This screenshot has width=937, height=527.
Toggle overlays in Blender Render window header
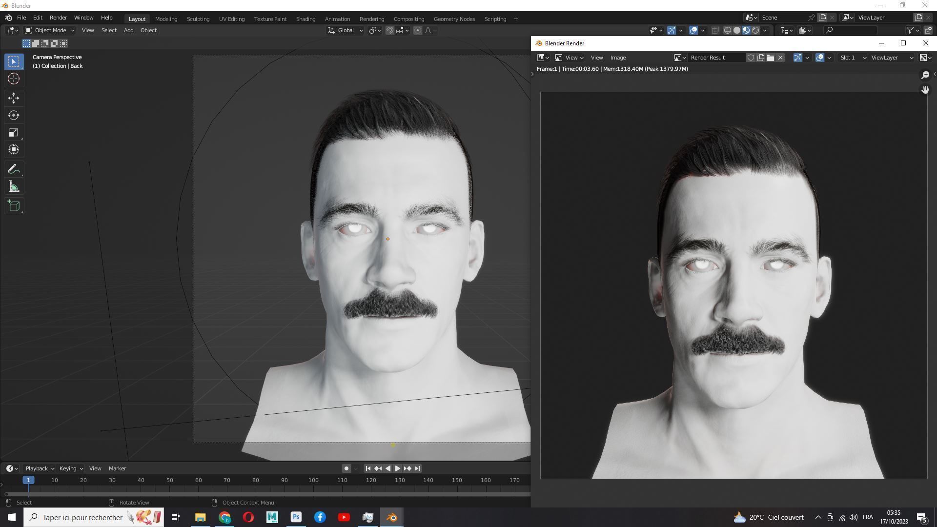point(820,58)
